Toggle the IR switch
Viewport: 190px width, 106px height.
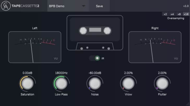click(94, 58)
